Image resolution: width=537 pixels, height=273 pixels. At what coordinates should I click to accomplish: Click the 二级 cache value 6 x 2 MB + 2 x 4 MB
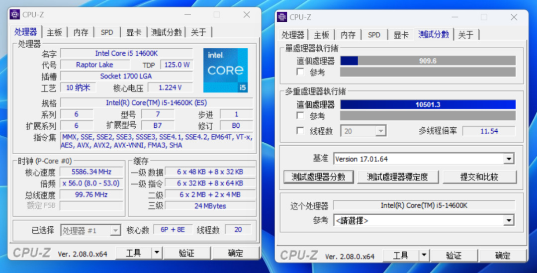tap(210, 194)
